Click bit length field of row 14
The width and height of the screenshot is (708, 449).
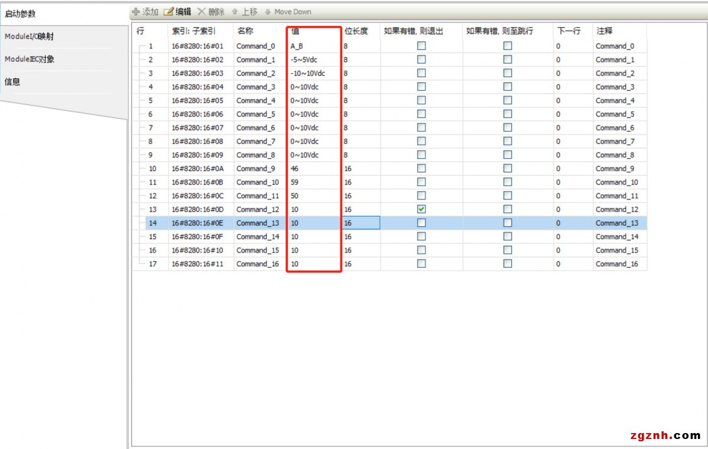pyautogui.click(x=360, y=223)
